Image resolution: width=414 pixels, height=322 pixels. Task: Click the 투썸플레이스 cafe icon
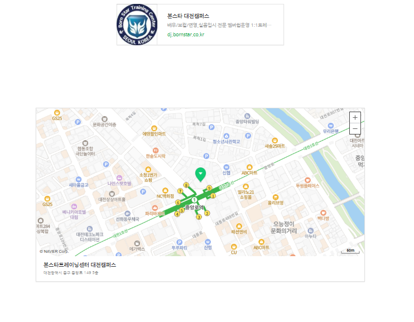[307, 180]
